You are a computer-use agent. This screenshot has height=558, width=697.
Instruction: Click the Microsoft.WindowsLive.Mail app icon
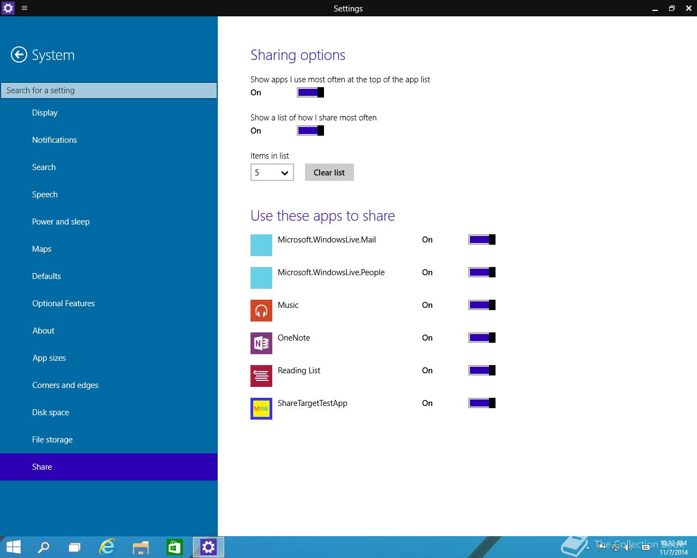pyautogui.click(x=261, y=245)
